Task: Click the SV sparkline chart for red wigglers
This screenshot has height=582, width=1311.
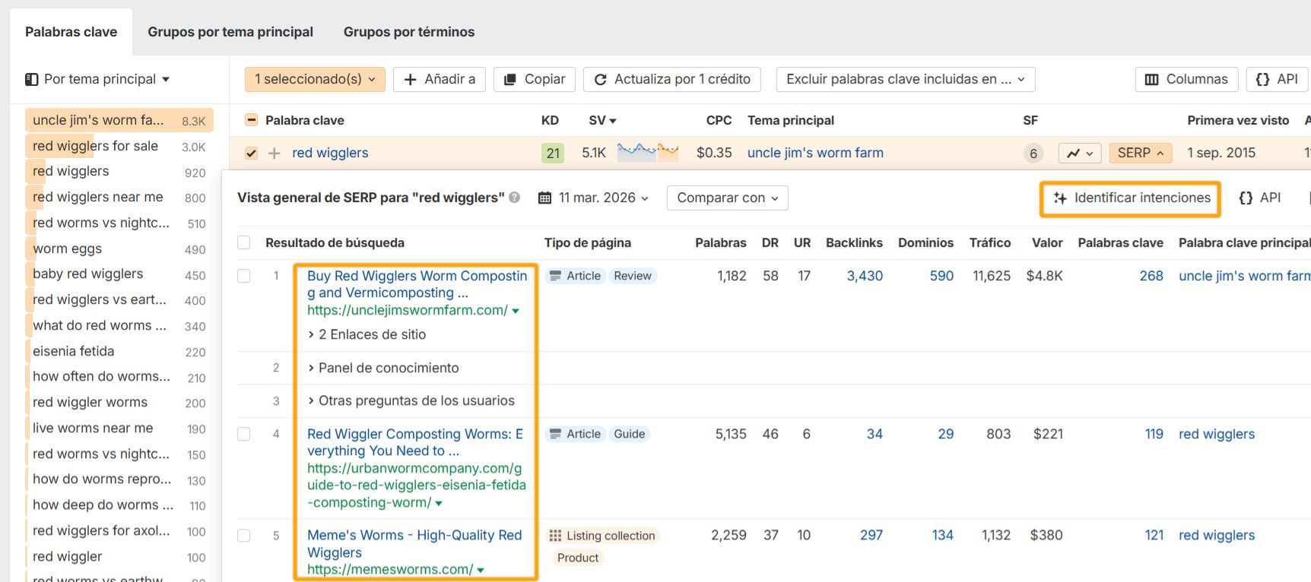Action: coord(648,152)
